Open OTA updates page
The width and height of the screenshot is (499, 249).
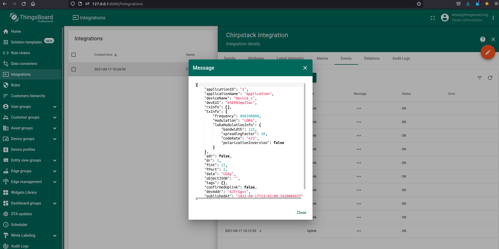coord(30,214)
